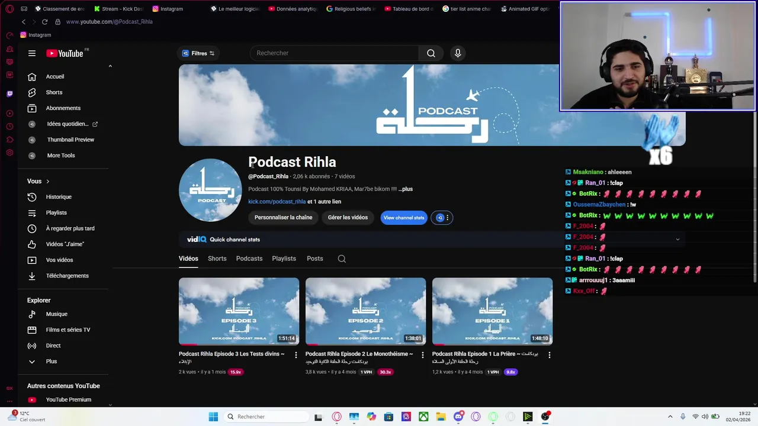Go back with the browser arrow
Image resolution: width=758 pixels, height=426 pixels.
tap(24, 22)
